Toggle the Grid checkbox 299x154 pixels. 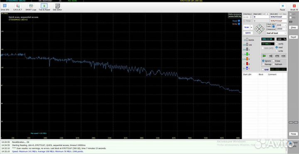[x=263, y=70]
